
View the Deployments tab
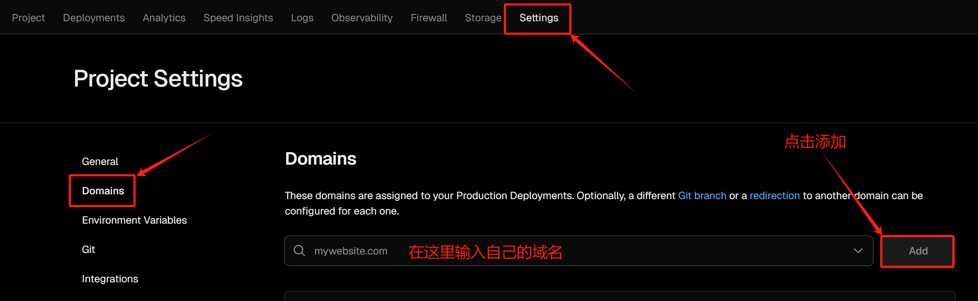pyautogui.click(x=94, y=18)
